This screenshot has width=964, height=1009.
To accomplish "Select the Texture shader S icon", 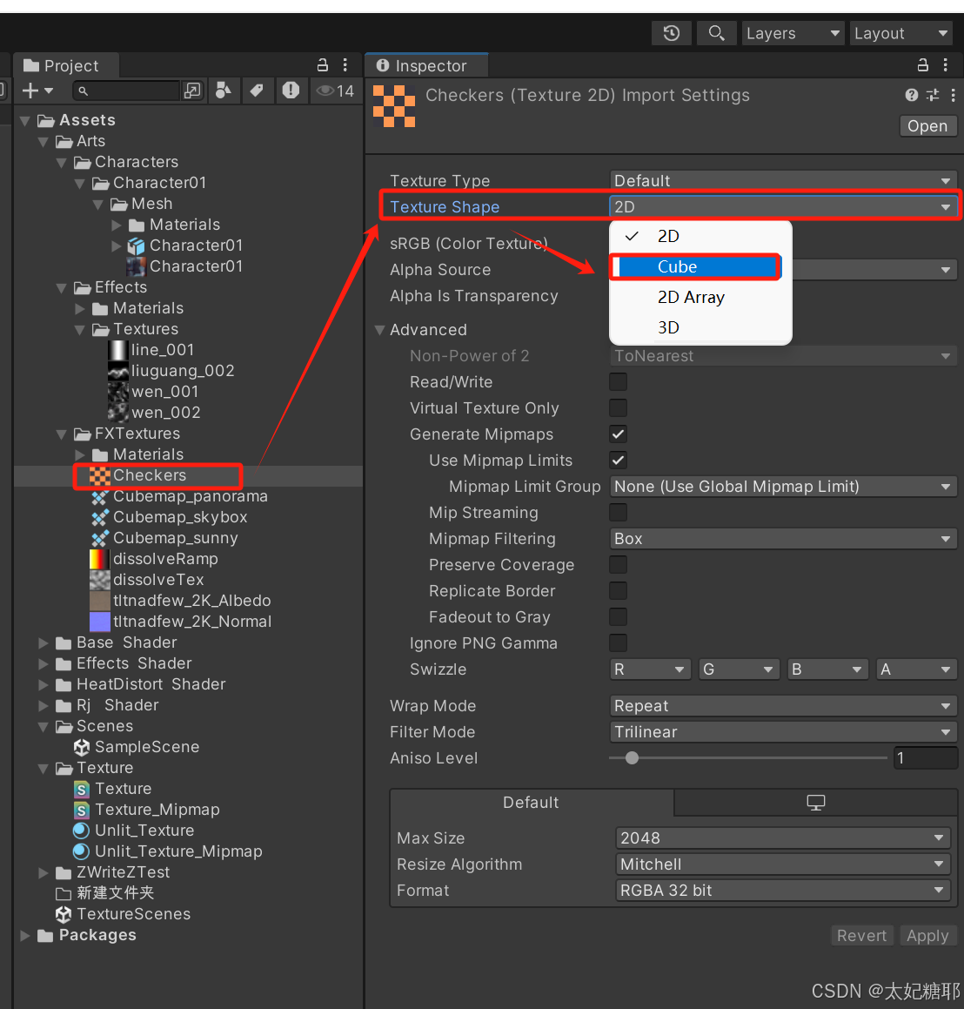I will pyautogui.click(x=82, y=789).
